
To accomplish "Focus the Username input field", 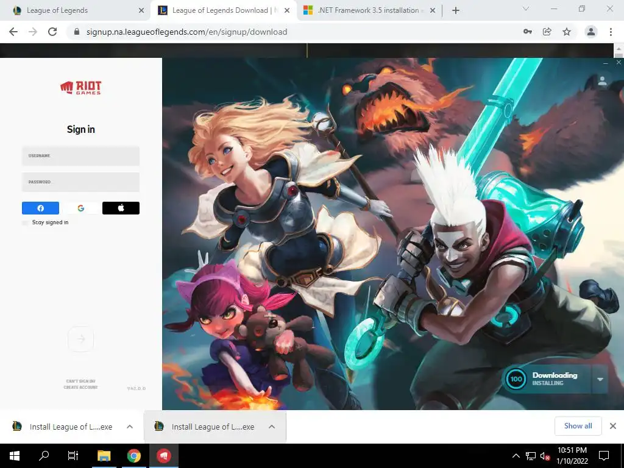I will (81, 155).
